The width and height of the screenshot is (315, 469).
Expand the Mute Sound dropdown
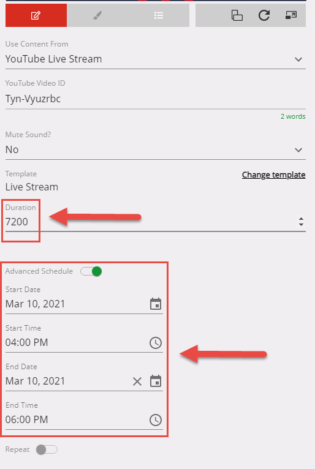click(156, 149)
